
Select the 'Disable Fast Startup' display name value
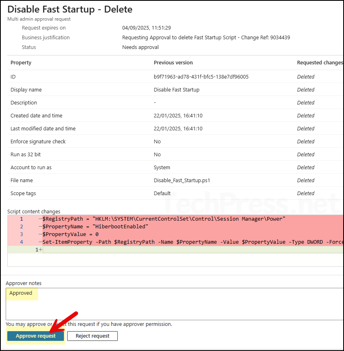point(176,90)
